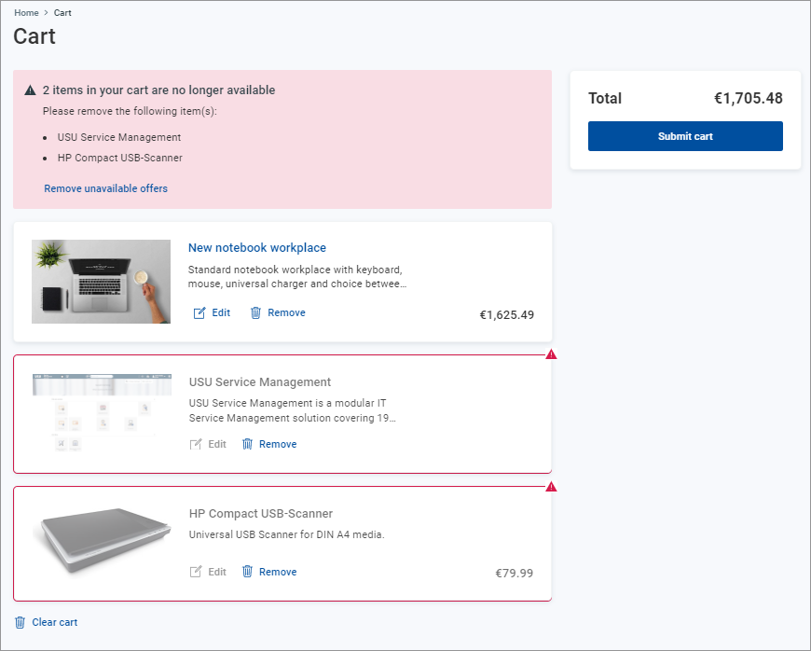Click the greyed edit icon for HP Compact USB-Scanner

coord(196,572)
